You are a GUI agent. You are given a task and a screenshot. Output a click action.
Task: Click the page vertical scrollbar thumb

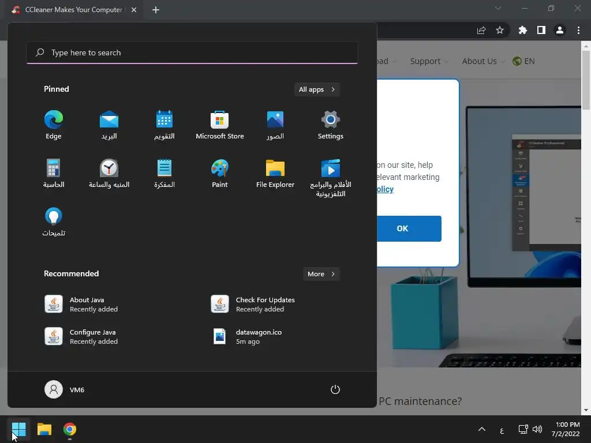[586, 80]
